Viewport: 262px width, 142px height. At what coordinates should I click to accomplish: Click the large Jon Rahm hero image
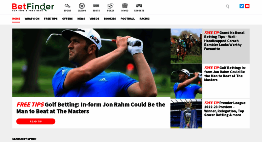(x=91, y=63)
